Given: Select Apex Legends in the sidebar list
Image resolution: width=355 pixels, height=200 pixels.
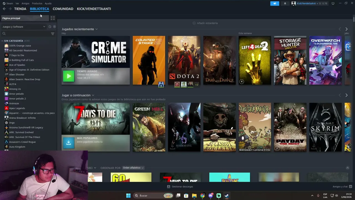Looking at the screenshot, I should [17, 108].
